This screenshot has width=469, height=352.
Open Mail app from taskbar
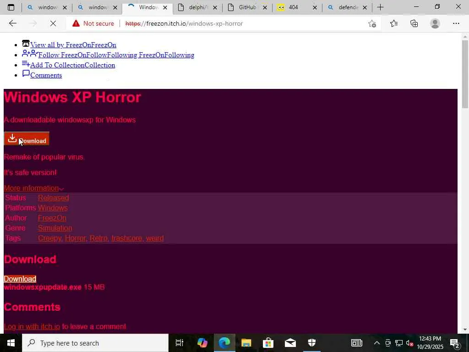pyautogui.click(x=290, y=343)
